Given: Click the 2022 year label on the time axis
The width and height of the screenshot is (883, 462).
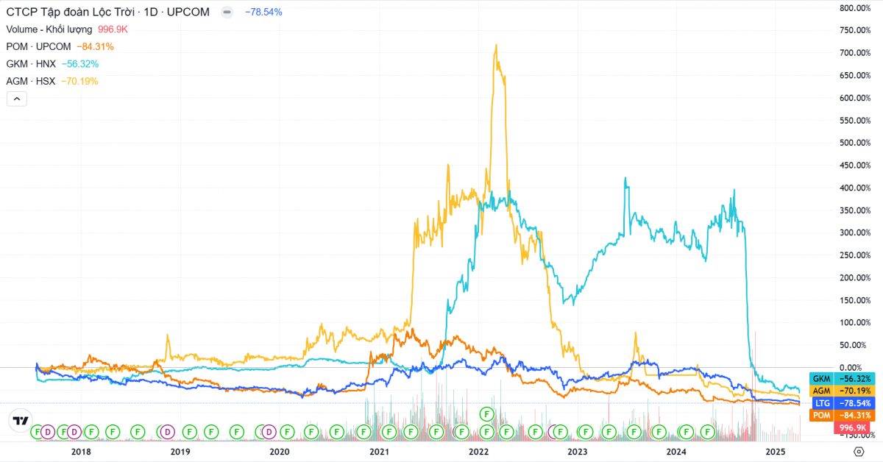Looking at the screenshot, I should 479,451.
